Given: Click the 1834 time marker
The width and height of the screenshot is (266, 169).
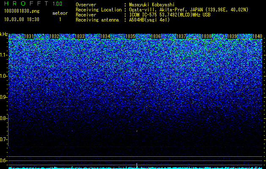Looking at the screenshot, I should point(105,36).
